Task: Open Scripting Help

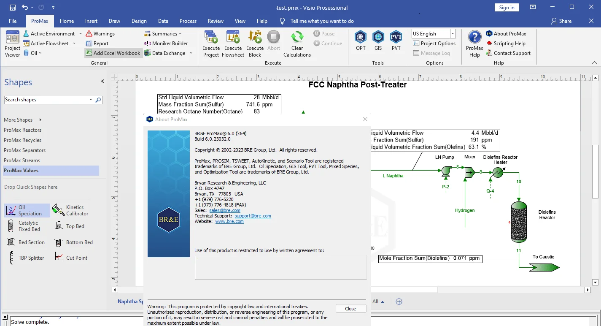Action: pos(506,43)
